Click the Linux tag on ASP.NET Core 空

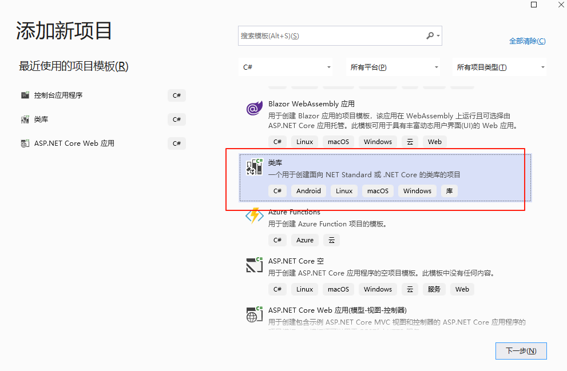(x=304, y=289)
